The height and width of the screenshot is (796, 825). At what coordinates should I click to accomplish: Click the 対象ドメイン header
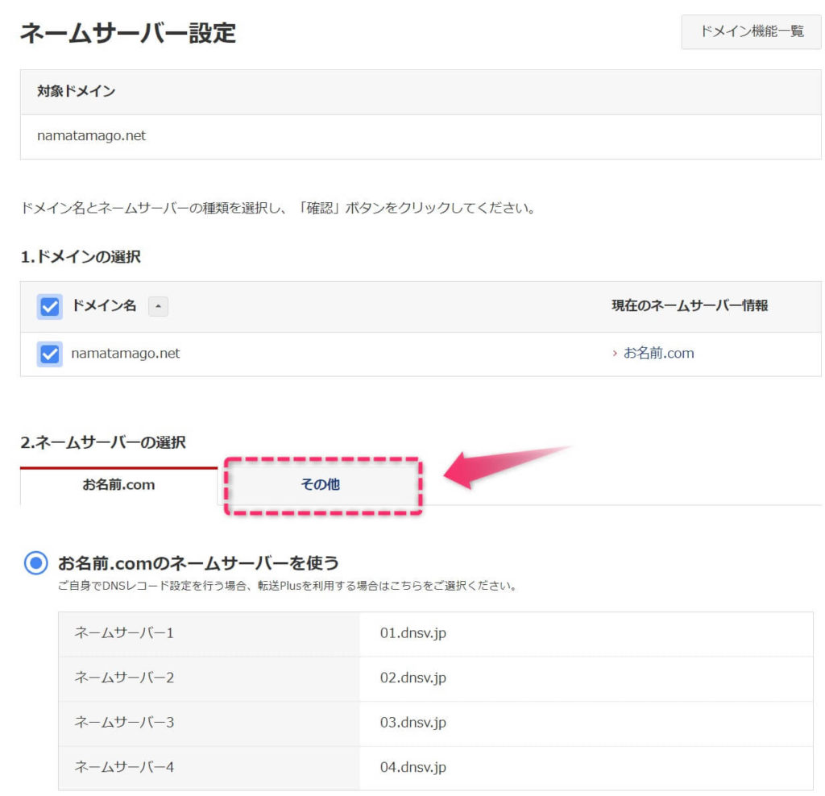tap(77, 92)
